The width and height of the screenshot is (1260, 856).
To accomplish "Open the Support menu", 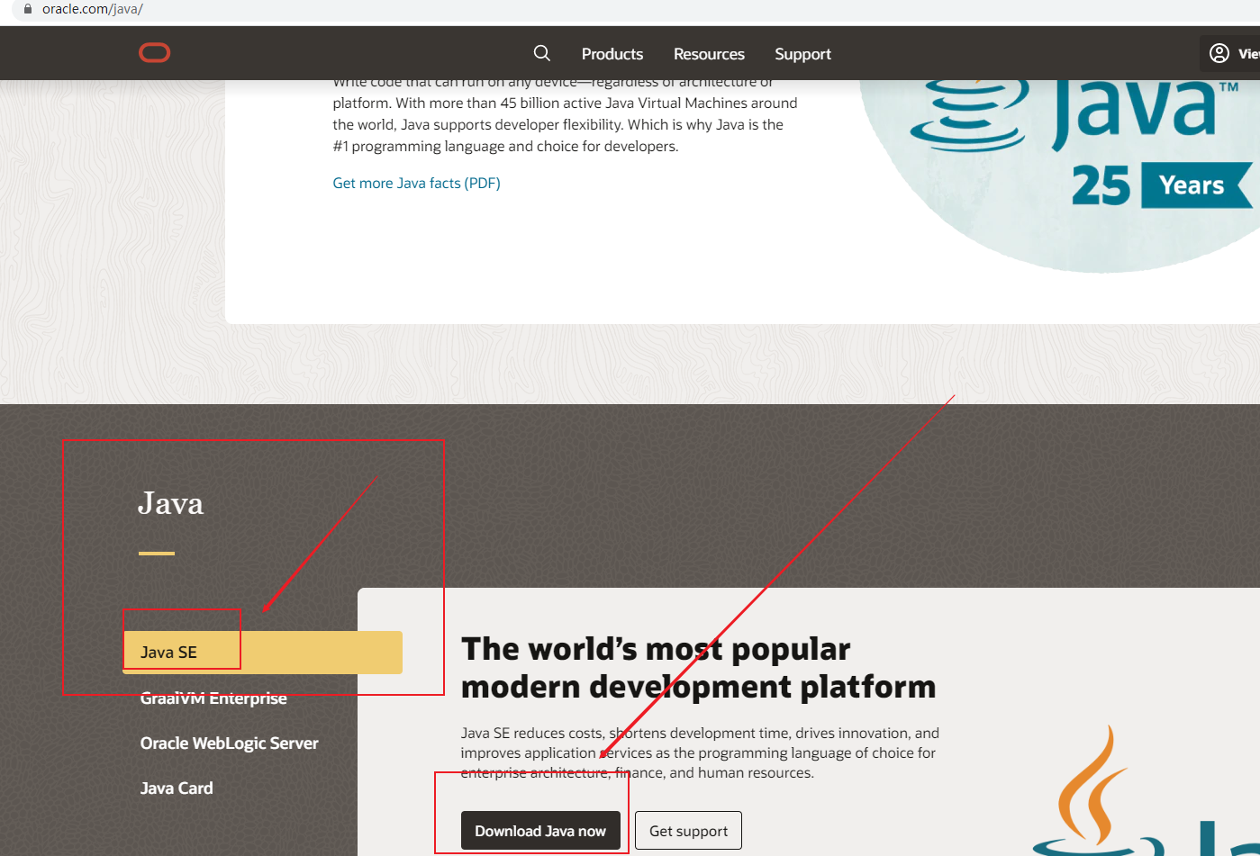I will [x=802, y=54].
